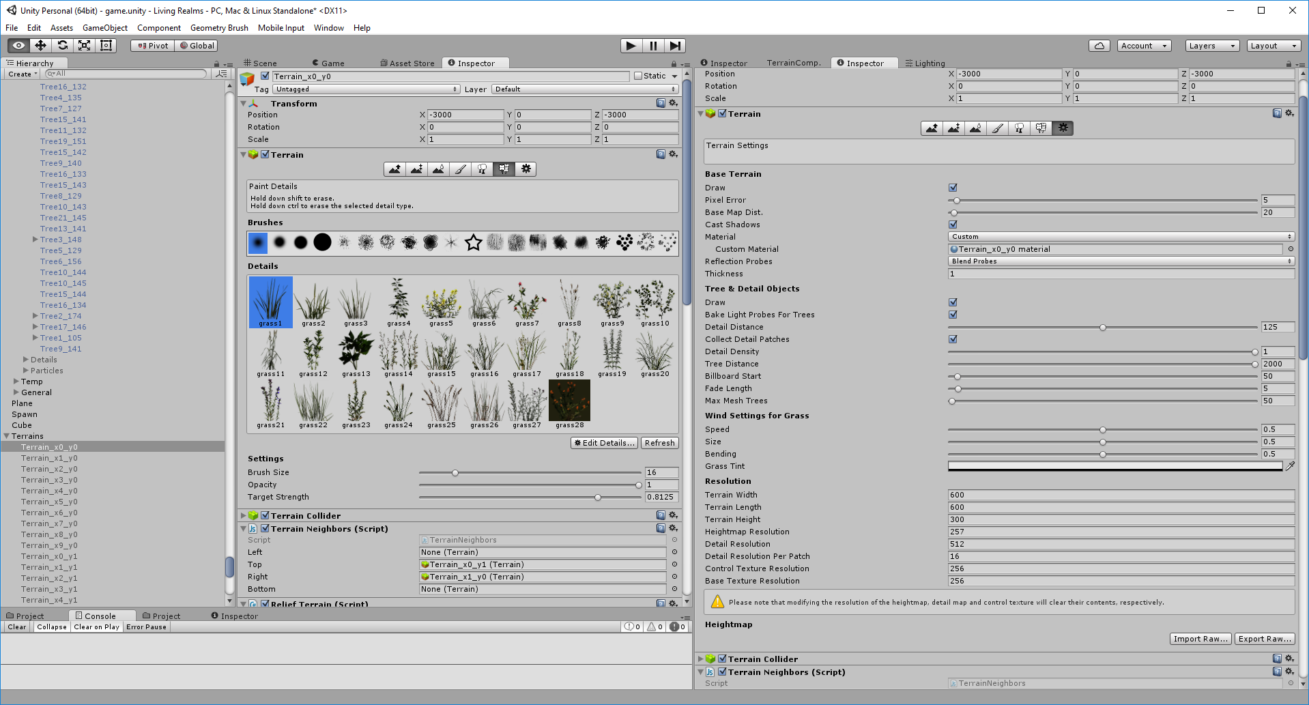The image size is (1309, 705).
Task: Adjust the Detail Distance slider
Action: point(1102,327)
